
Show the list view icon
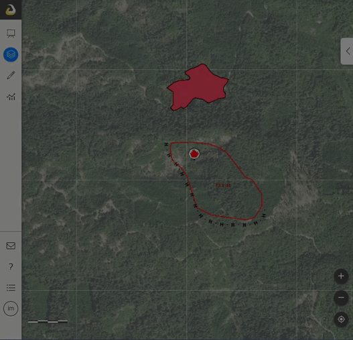tap(11, 288)
